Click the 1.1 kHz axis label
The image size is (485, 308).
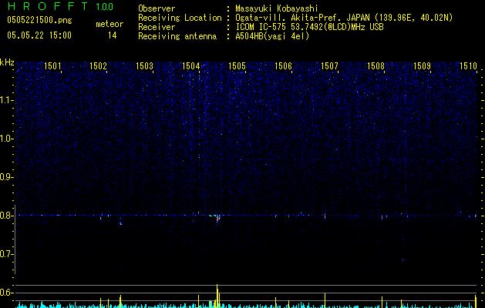point(6,100)
